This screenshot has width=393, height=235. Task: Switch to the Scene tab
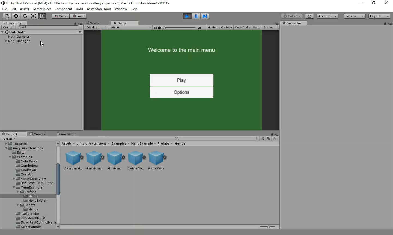[93, 23]
